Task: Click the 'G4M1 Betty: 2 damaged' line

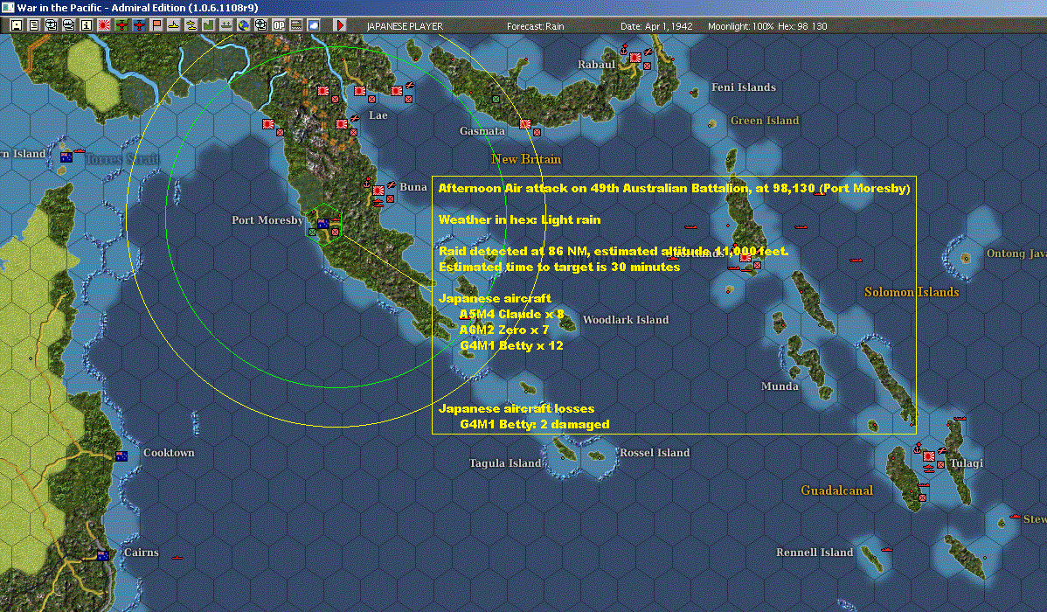Action: click(534, 424)
